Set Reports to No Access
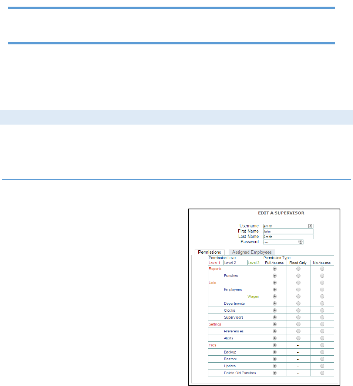The height and width of the screenshot is (386, 353). tap(322, 269)
